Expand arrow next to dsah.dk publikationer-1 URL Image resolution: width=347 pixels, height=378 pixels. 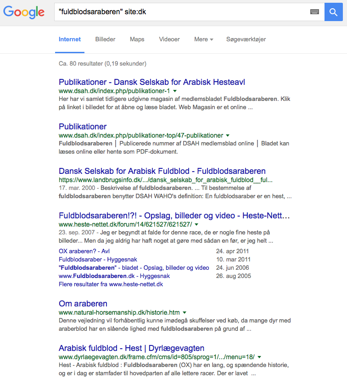click(x=175, y=91)
